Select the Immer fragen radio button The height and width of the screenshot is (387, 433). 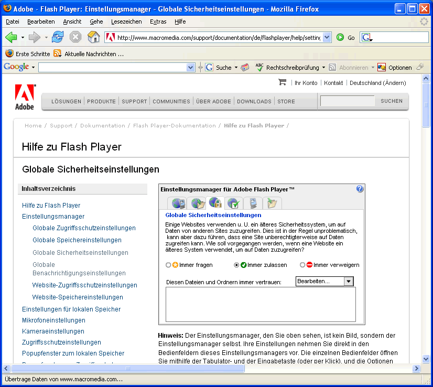click(168, 265)
